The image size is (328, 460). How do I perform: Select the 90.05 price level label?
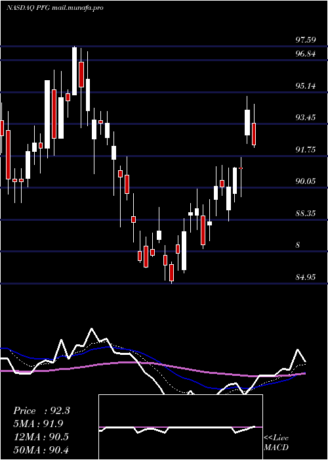306,181
